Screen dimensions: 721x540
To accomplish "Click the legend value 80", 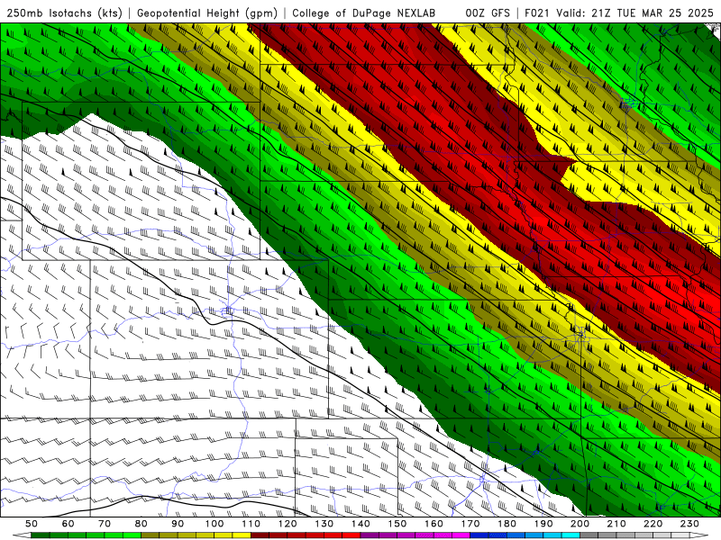I will coord(141,524).
